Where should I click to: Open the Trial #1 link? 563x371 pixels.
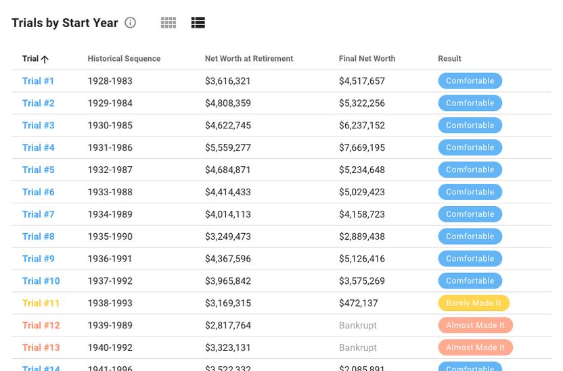pos(38,81)
